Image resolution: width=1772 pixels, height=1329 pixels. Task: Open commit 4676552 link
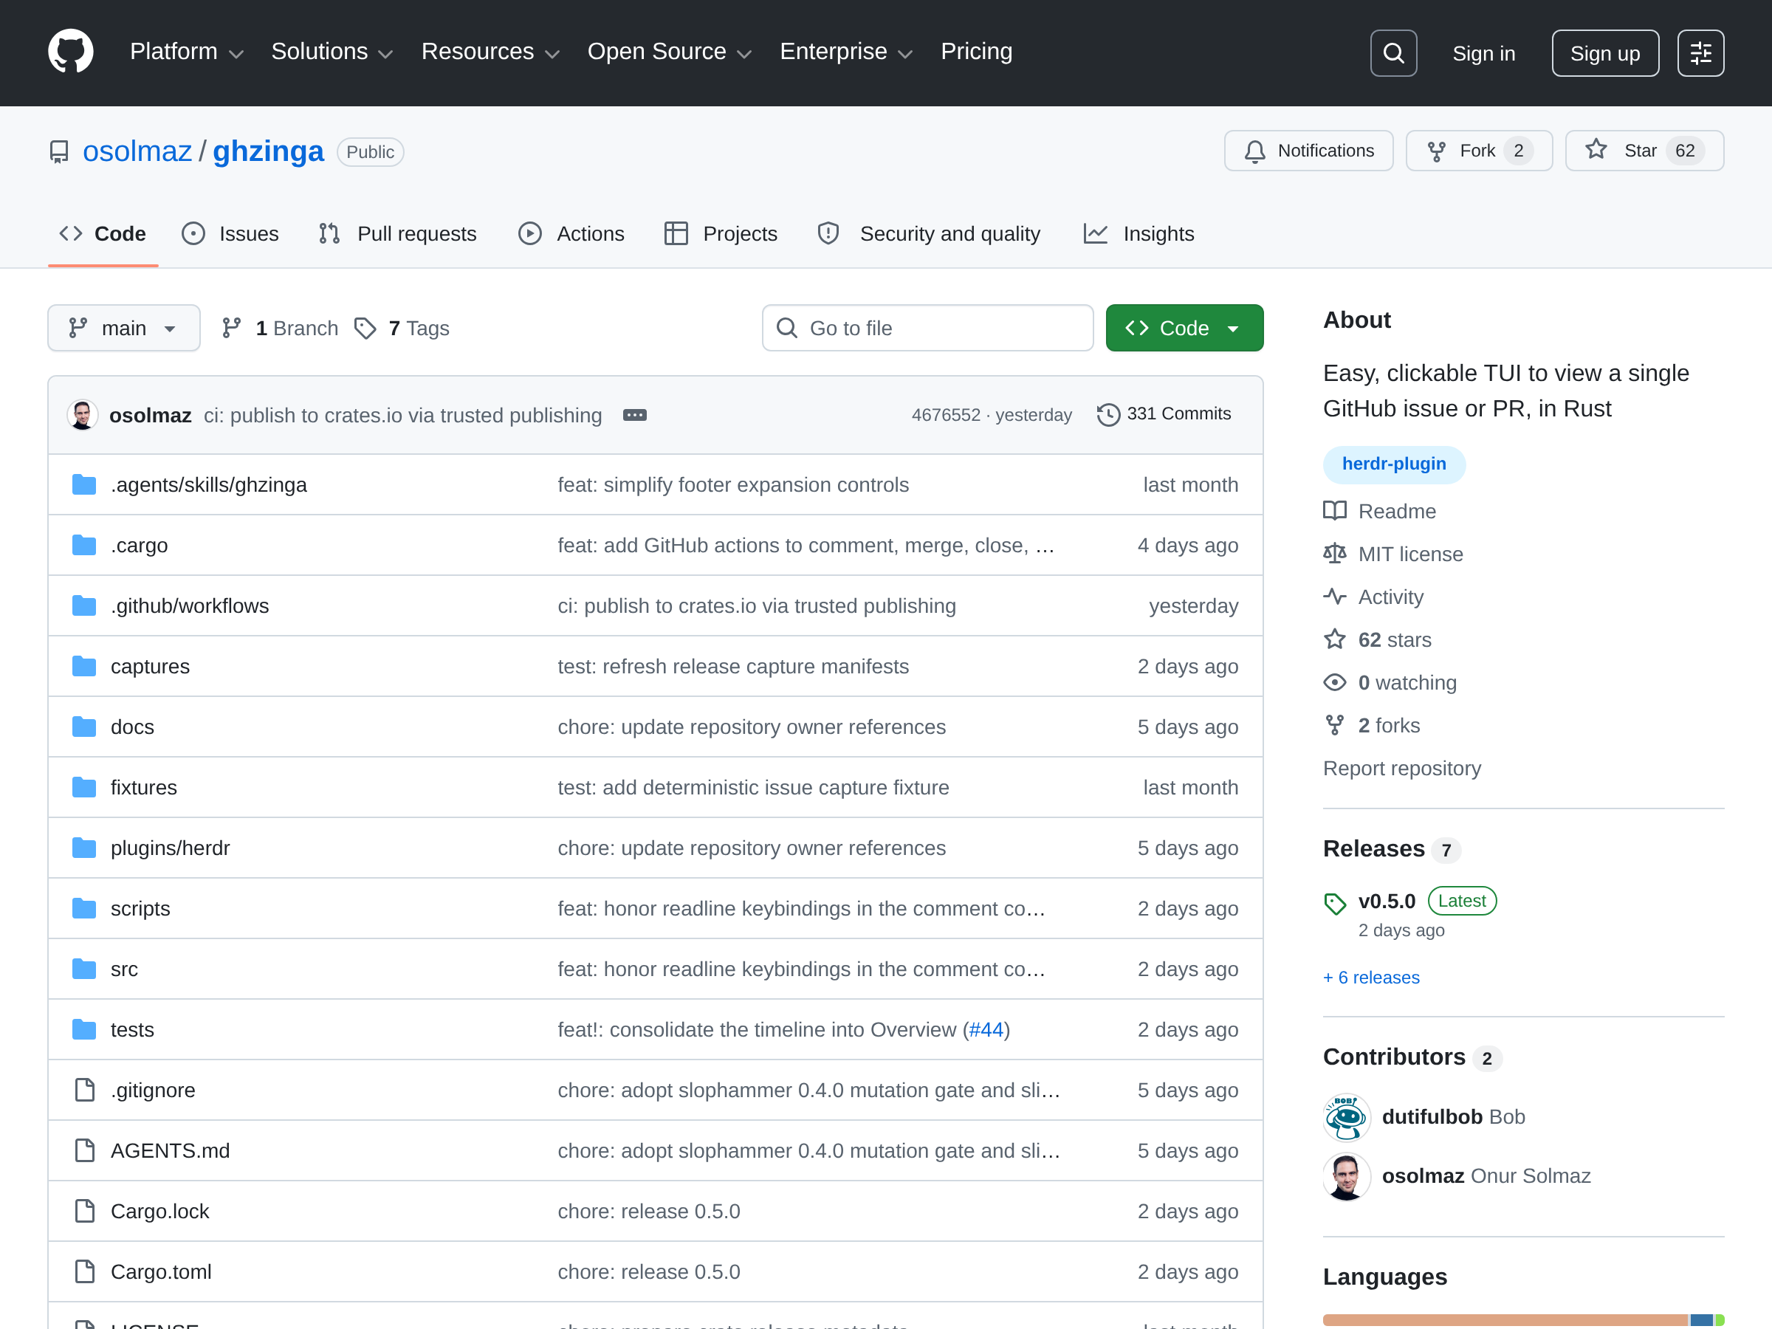point(945,415)
